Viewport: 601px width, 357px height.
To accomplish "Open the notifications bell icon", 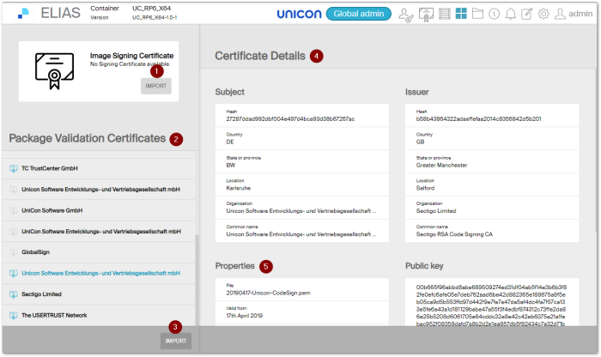I will [x=511, y=14].
